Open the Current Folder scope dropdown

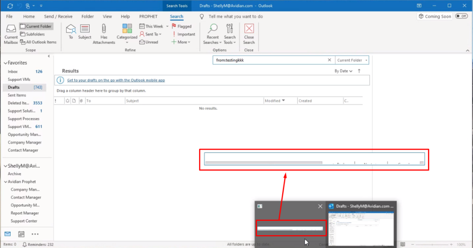(x=352, y=60)
